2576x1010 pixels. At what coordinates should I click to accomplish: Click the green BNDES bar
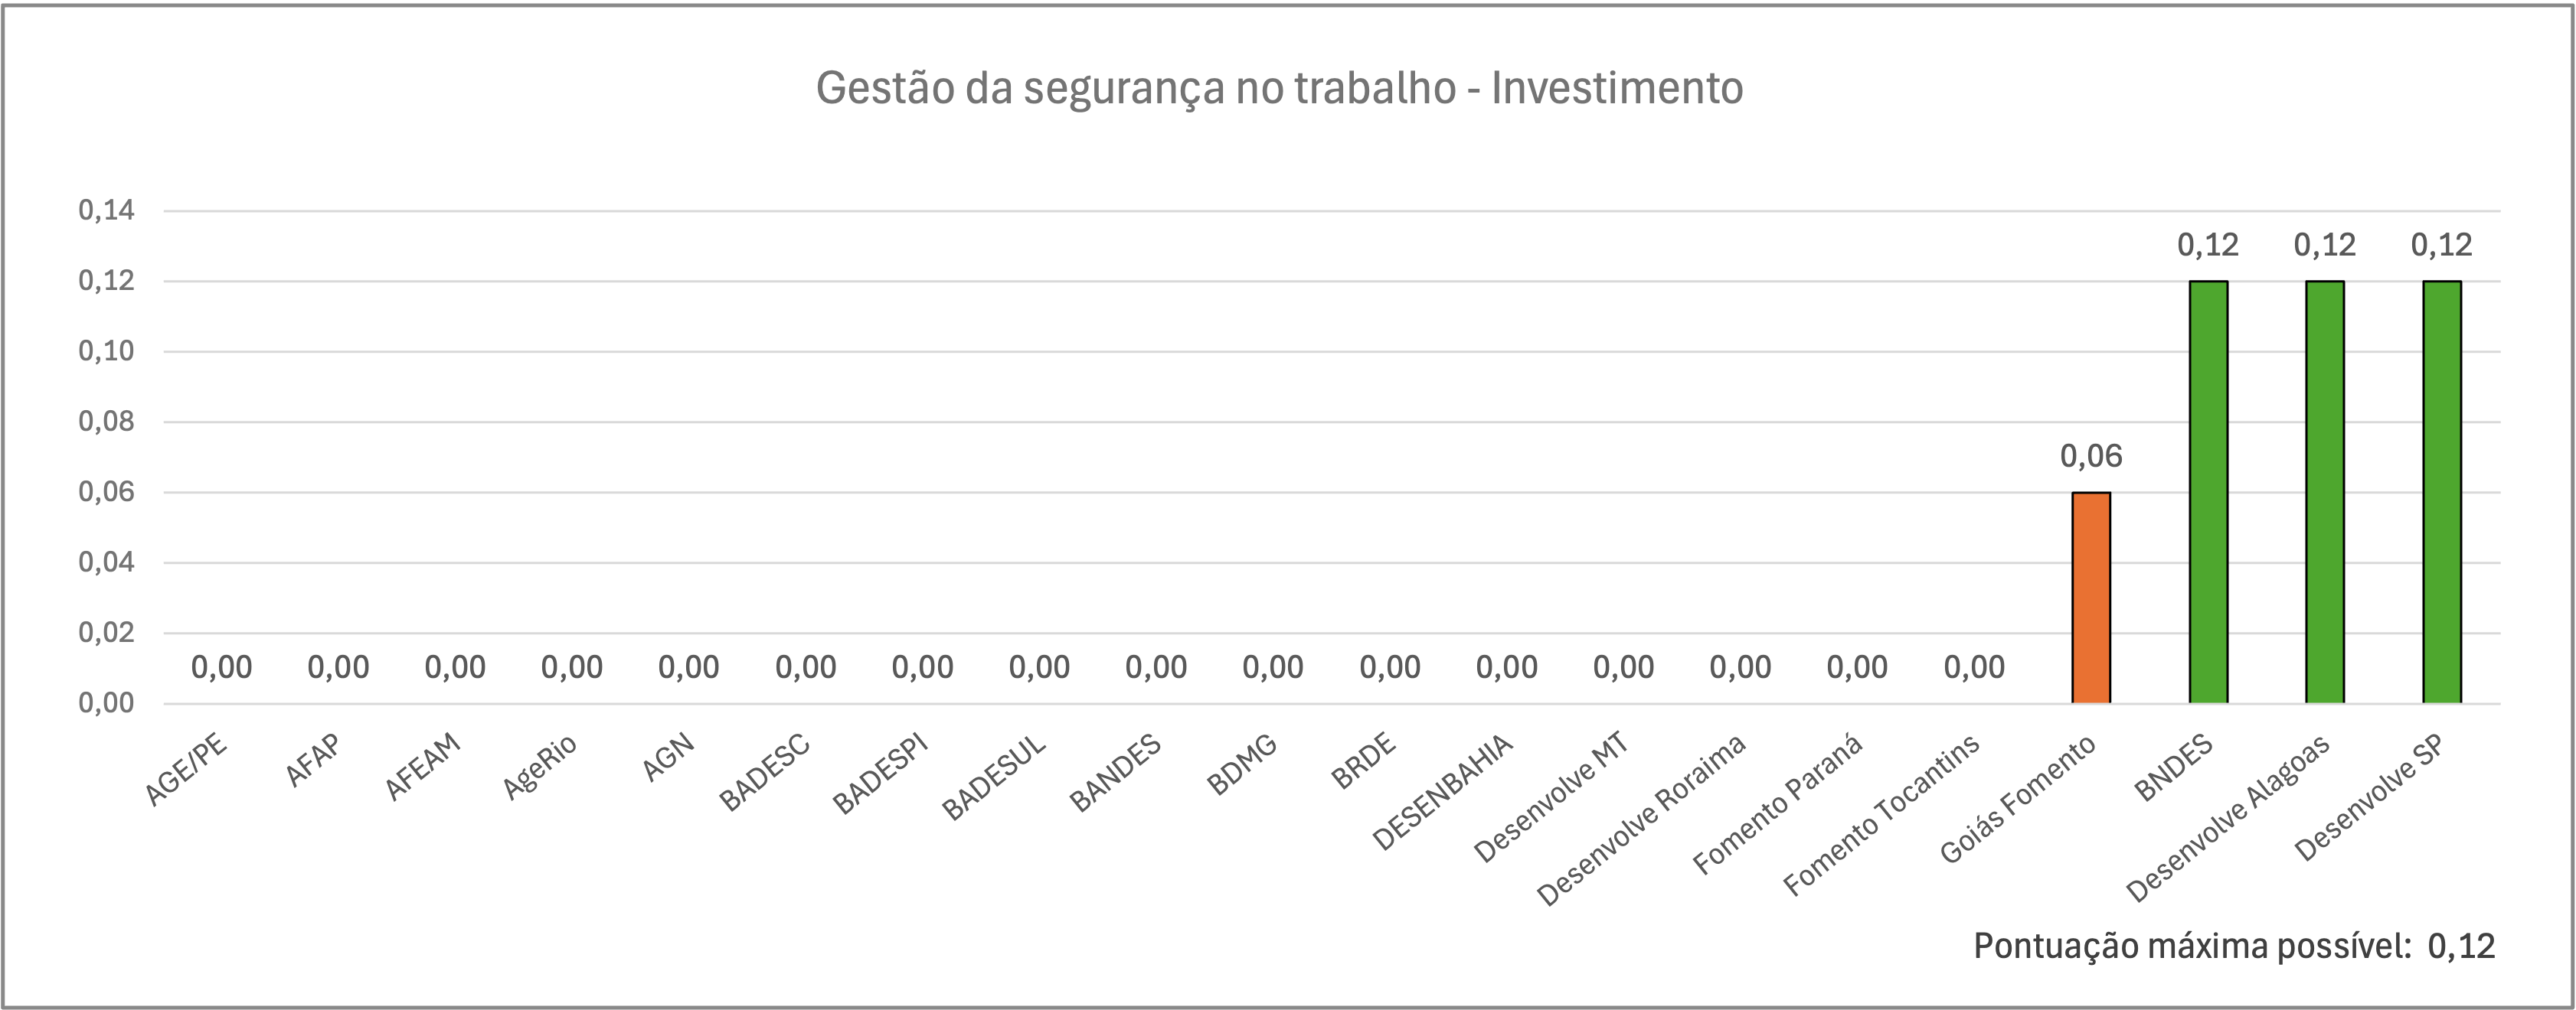pyautogui.click(x=2208, y=491)
